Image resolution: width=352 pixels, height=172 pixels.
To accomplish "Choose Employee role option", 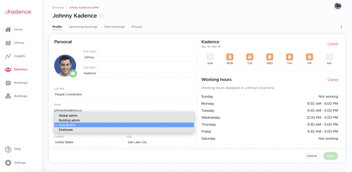I will pos(124,130).
